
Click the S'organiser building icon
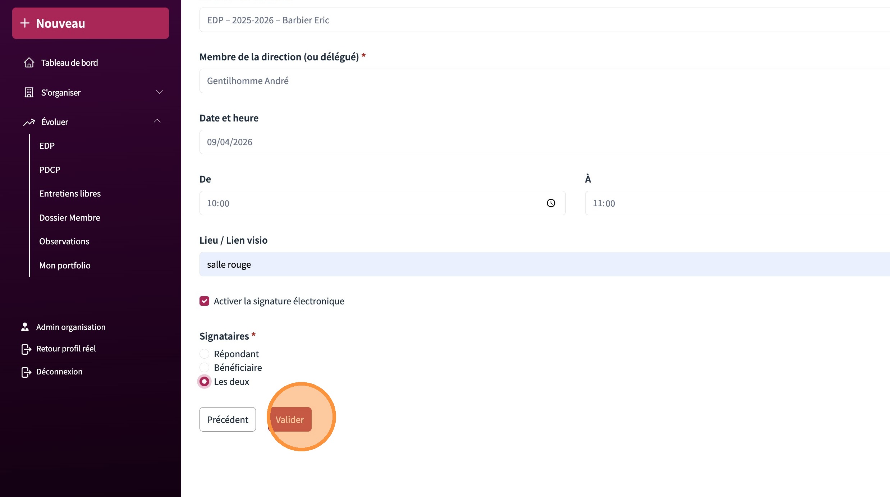29,93
